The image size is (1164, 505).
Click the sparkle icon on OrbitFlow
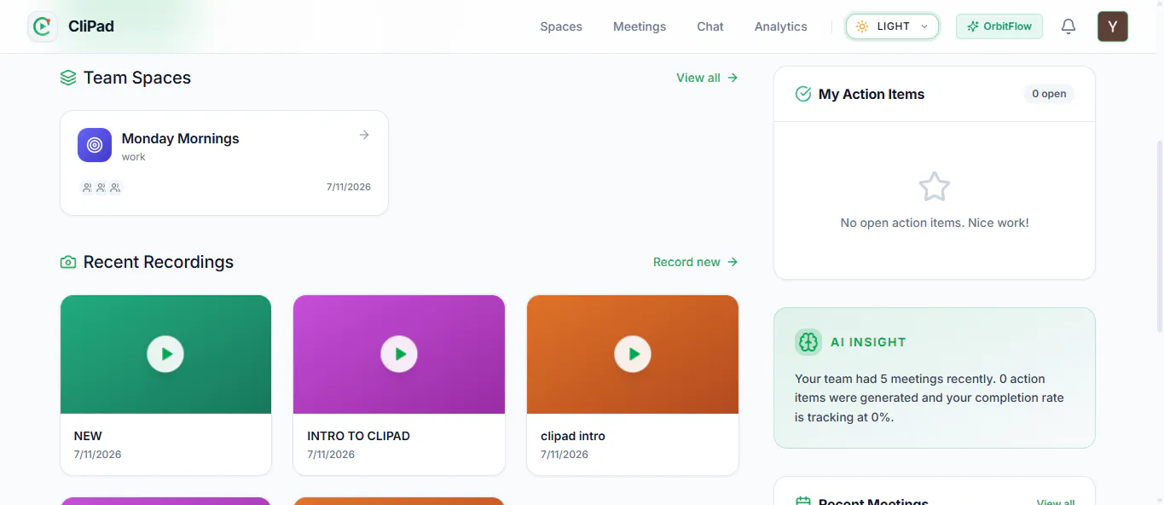click(x=973, y=26)
